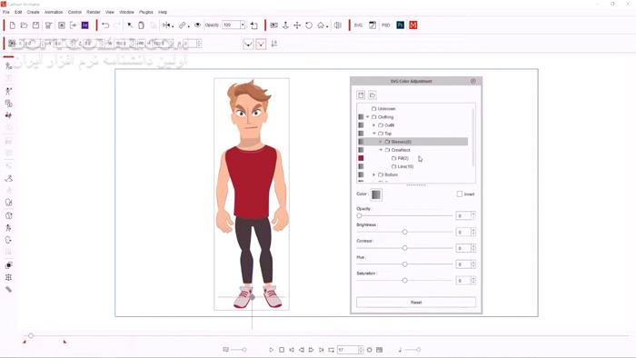Open the Animation menu
The width and height of the screenshot is (636, 358).
coord(54,12)
